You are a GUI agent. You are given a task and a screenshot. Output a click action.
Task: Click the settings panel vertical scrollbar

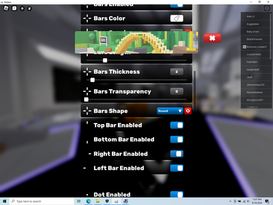(x=195, y=90)
